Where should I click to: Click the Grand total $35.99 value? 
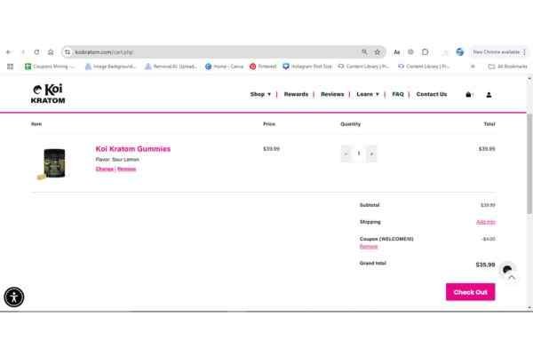(x=485, y=264)
